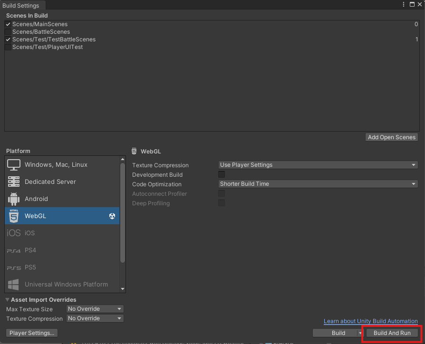425x344 pixels.
Task: Open Learn about Unity Build Automation link
Action: (370, 321)
